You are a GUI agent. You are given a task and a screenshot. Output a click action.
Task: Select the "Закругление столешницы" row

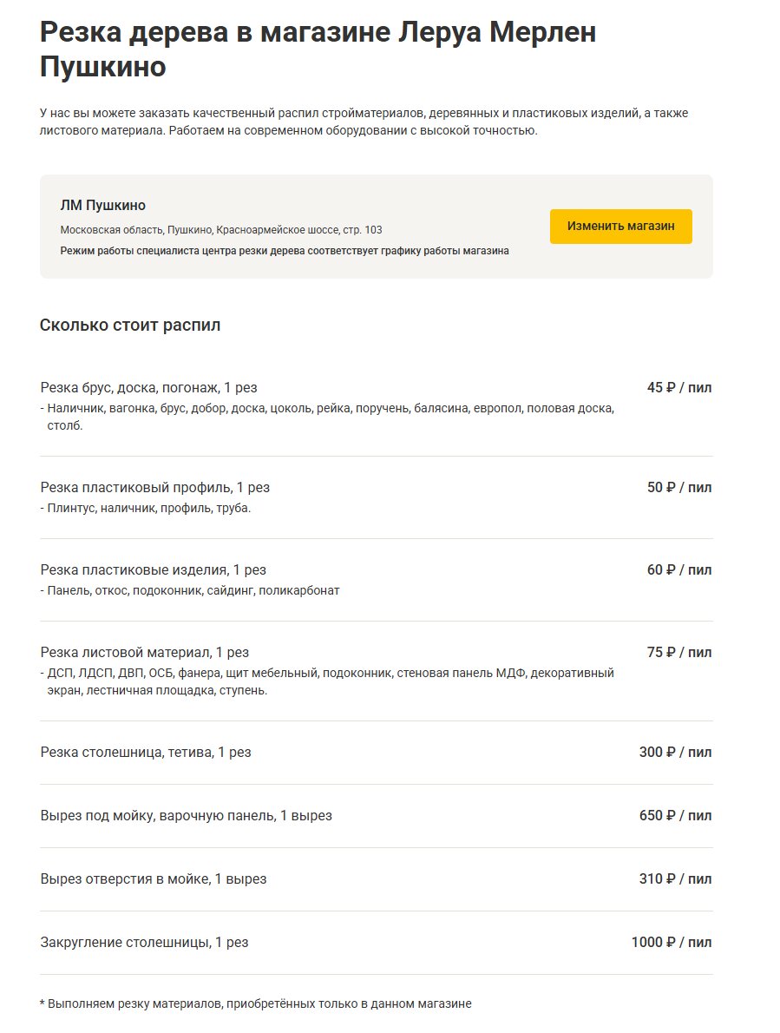pos(144,943)
